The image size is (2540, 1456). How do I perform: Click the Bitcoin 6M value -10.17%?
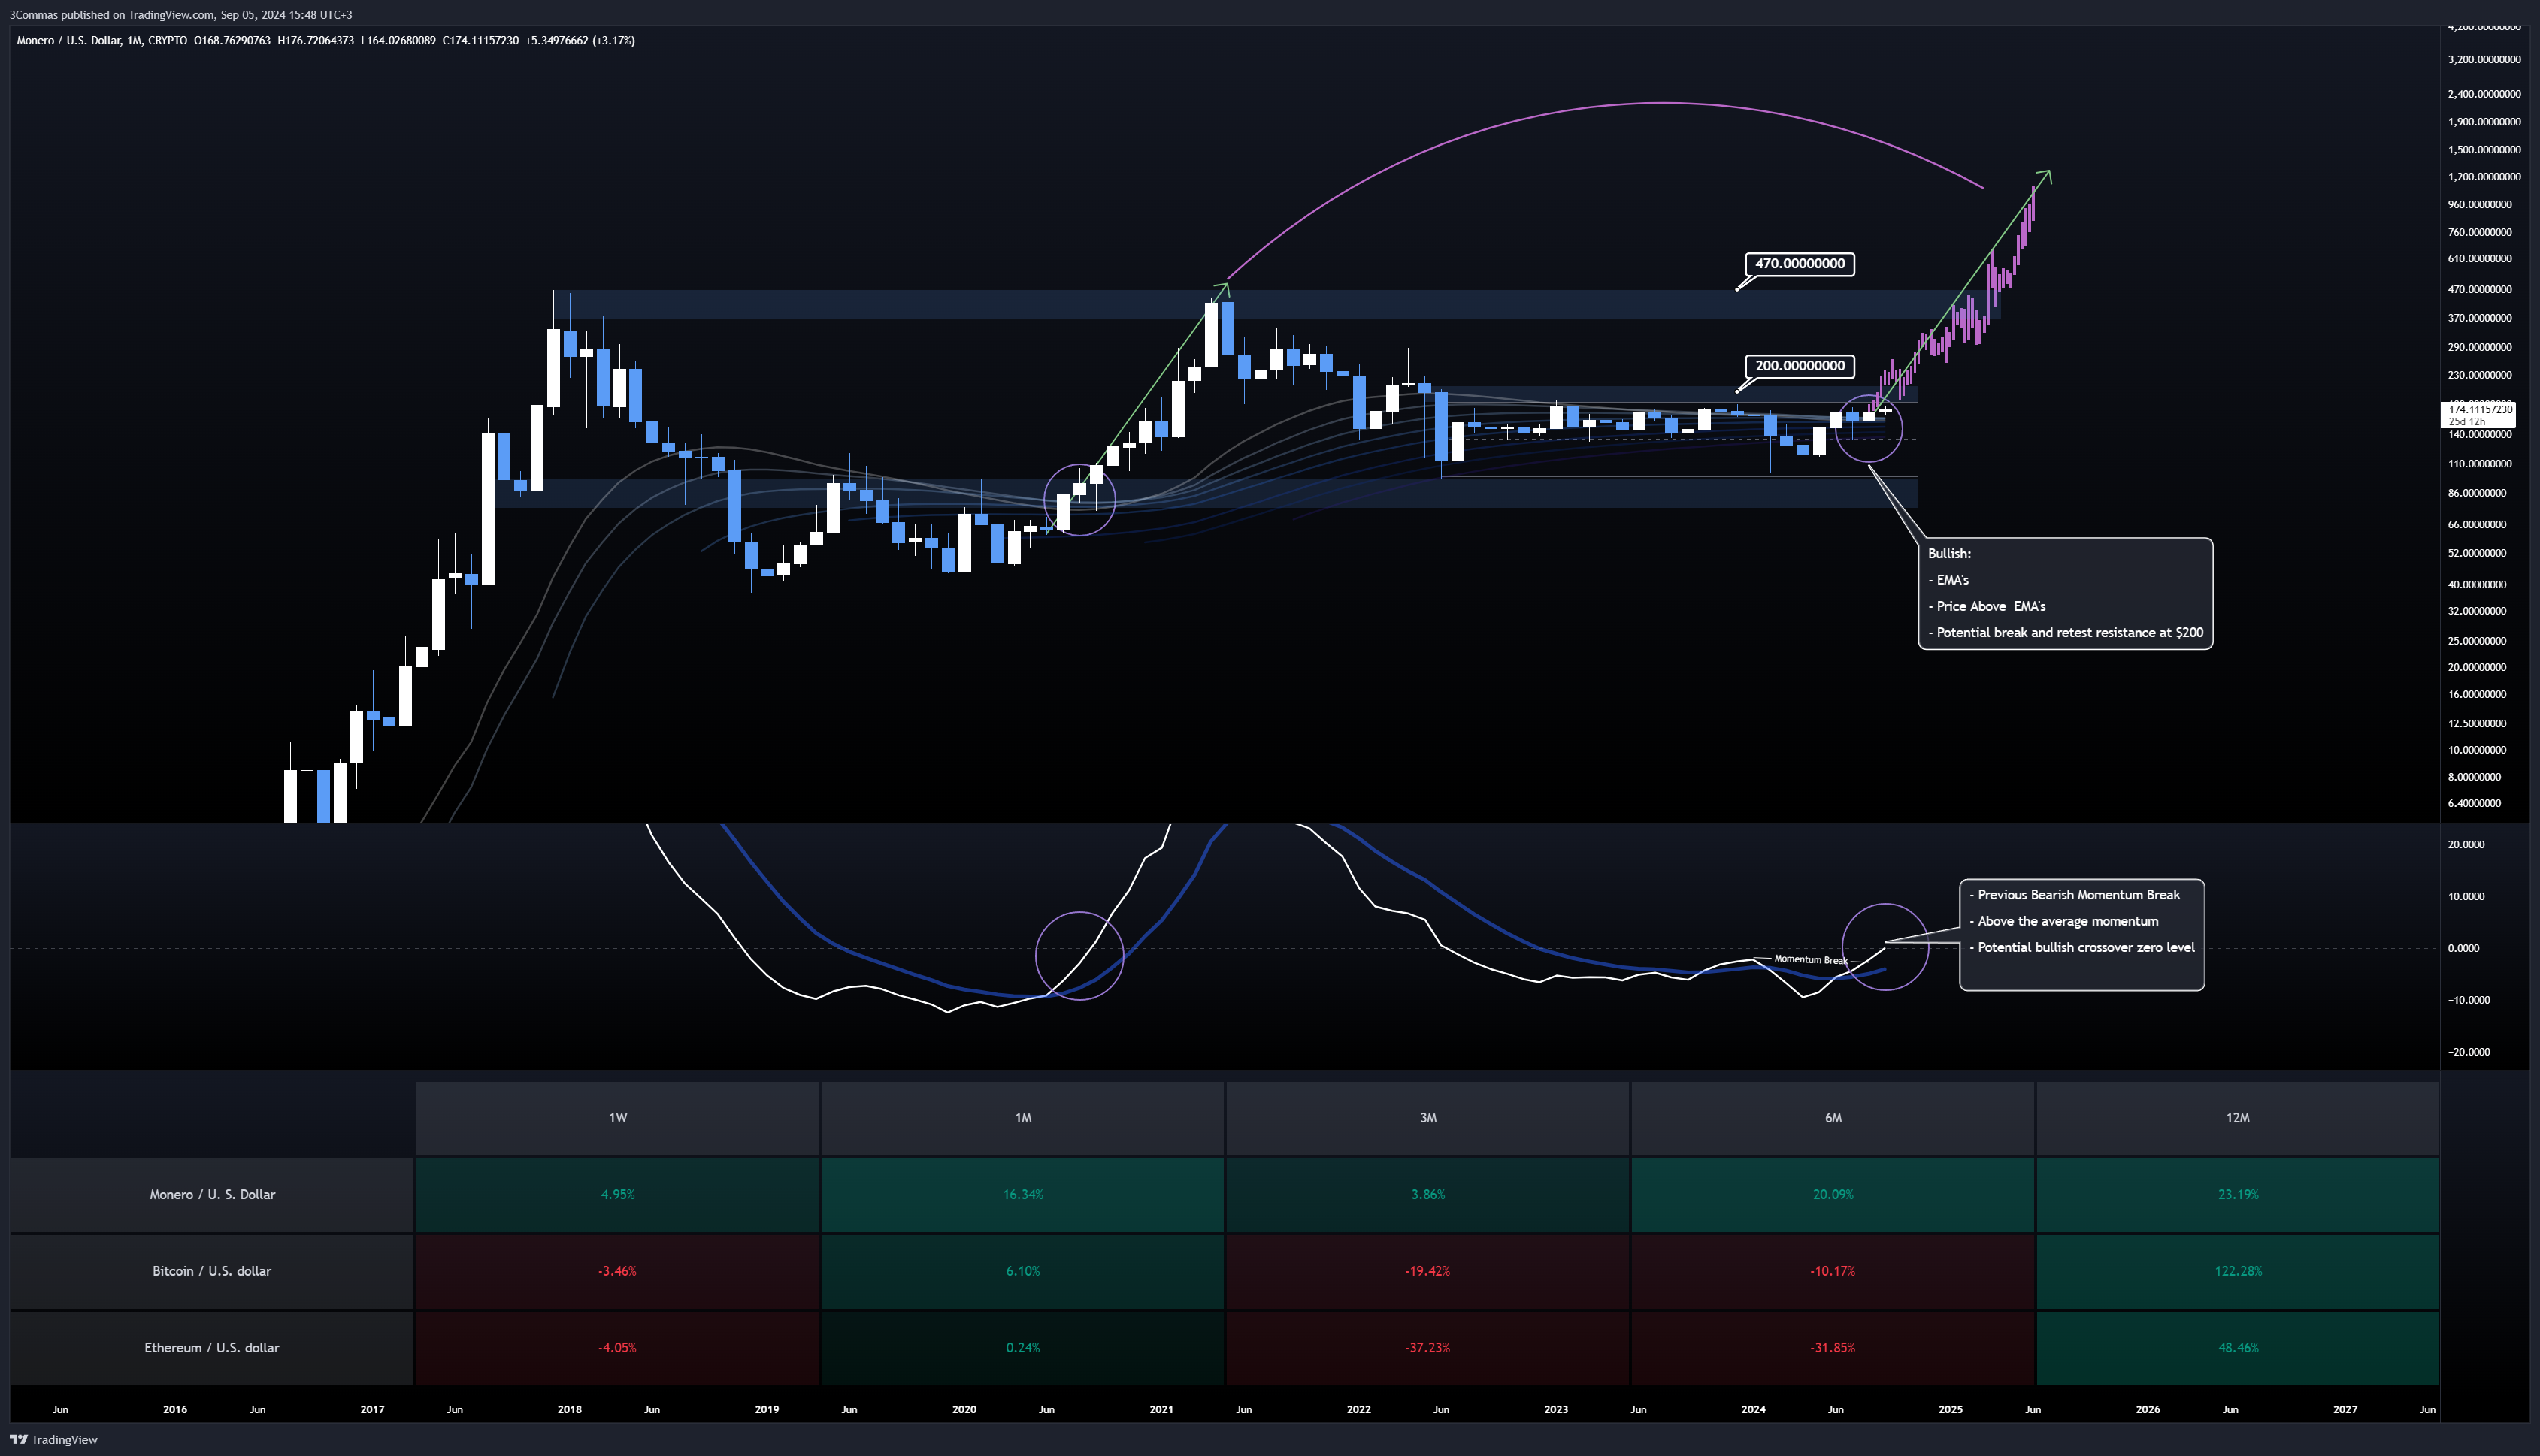[x=1833, y=1271]
